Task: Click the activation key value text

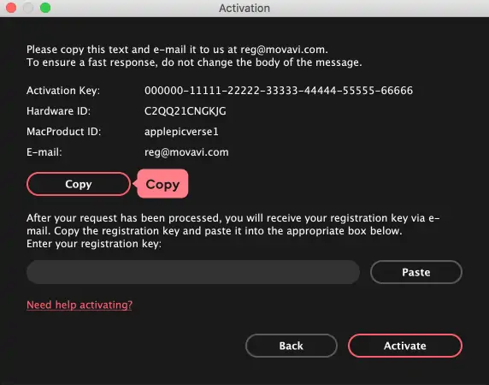Action: pos(279,91)
